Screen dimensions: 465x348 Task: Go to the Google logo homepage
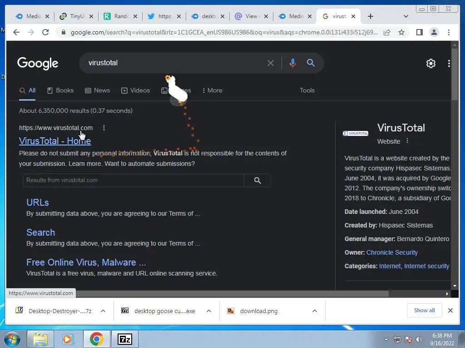tap(38, 63)
